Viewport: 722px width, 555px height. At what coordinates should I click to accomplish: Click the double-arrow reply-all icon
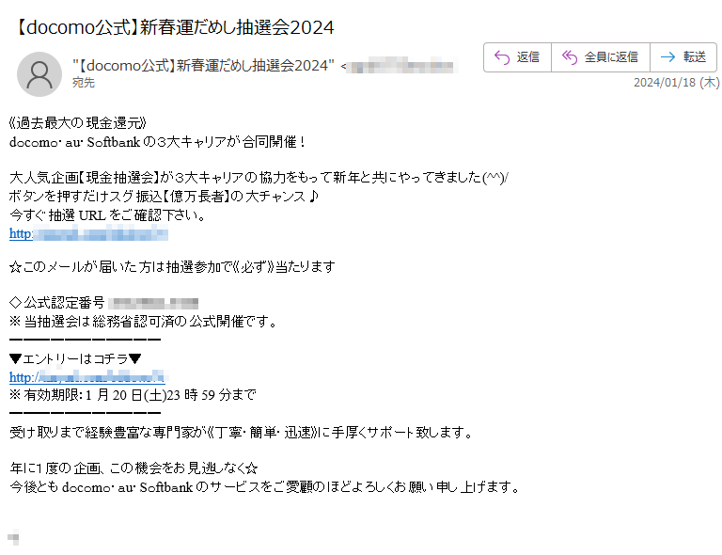[x=570, y=57]
